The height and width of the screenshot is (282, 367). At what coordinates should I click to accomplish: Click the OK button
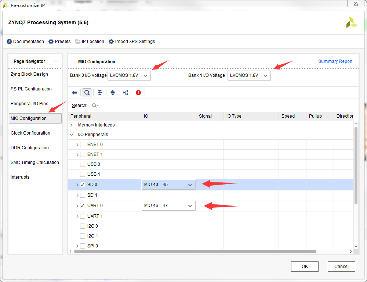305,267
